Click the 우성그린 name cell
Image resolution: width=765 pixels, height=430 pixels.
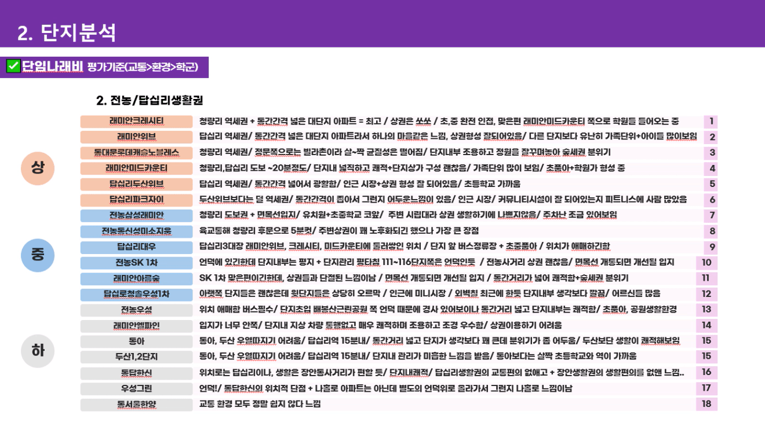point(136,388)
